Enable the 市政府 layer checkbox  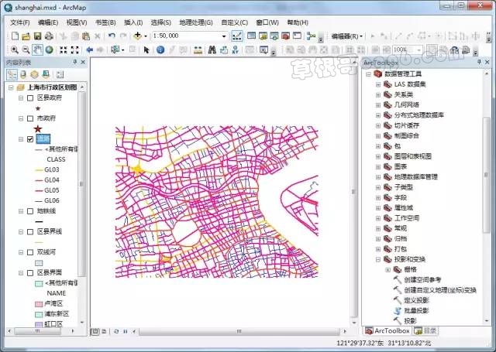click(x=30, y=118)
